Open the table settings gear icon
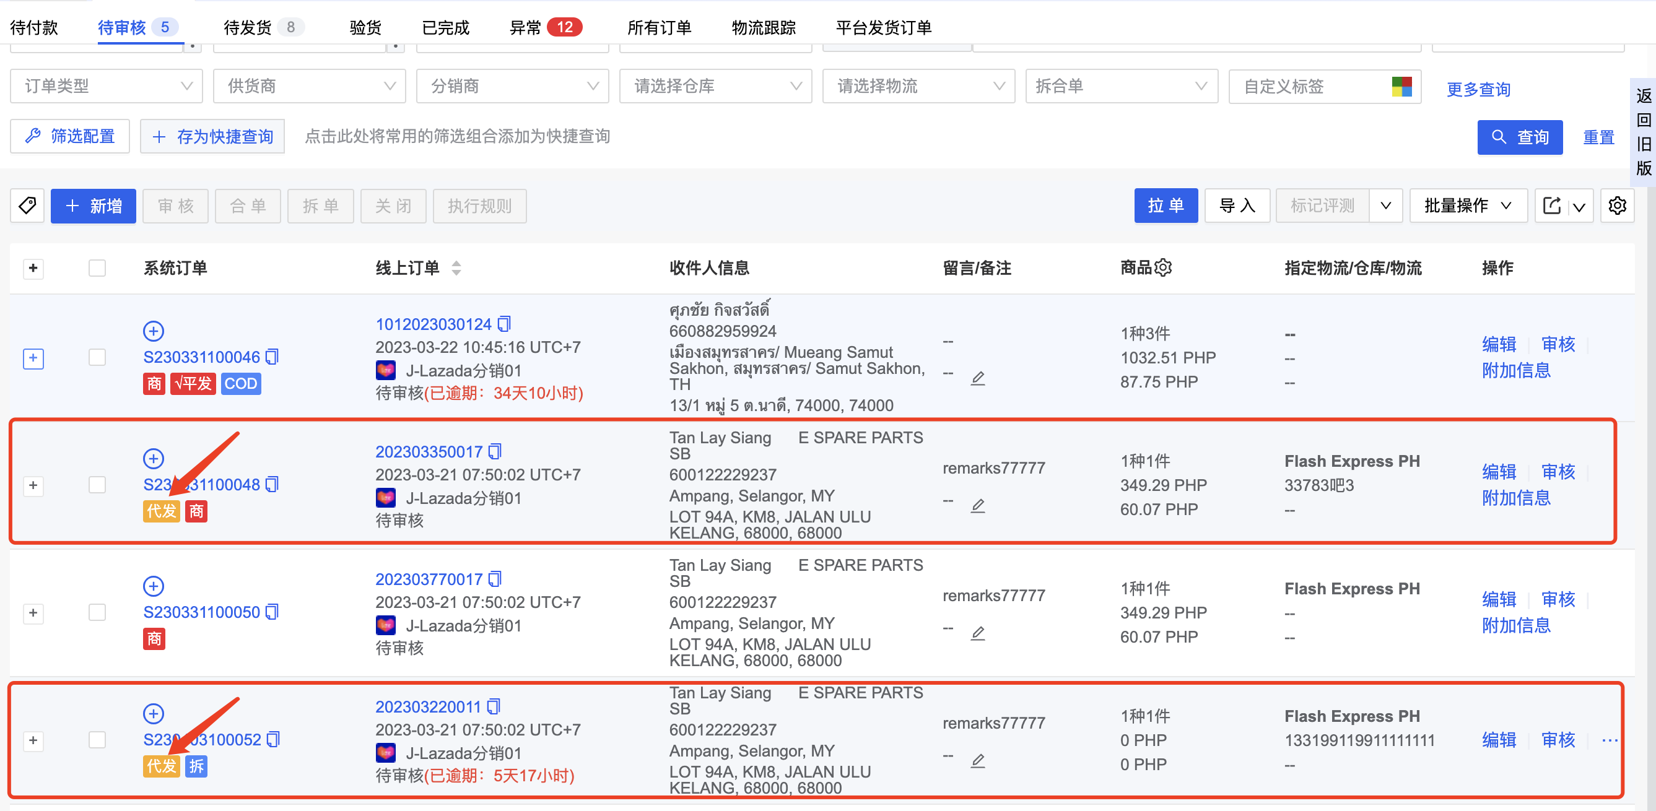1656x811 pixels. point(1618,206)
